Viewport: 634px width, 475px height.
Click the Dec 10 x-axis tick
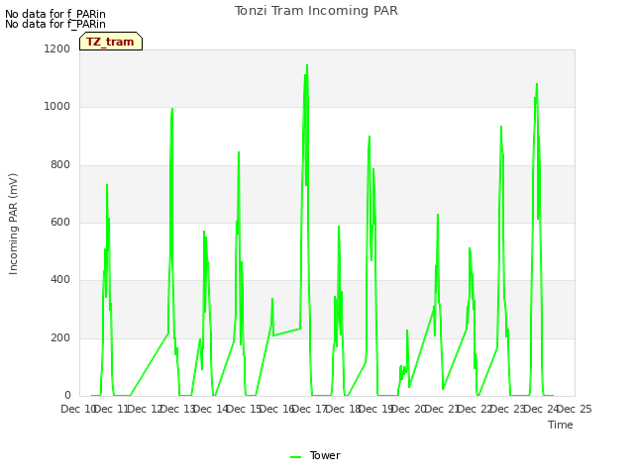[x=78, y=409]
